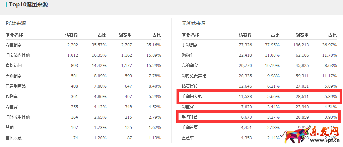Open the 天猫搜索 source entry
Image resolution: width=343 pixels, height=147 pixels.
coord(14,76)
